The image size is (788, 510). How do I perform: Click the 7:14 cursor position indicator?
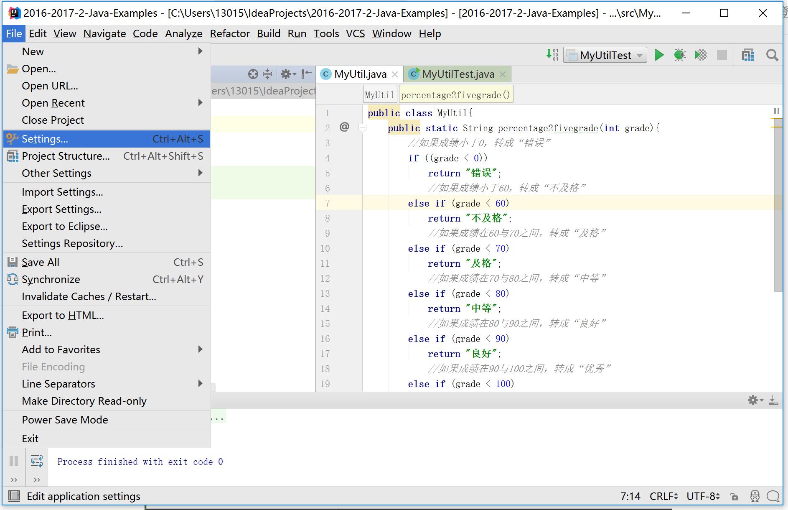point(630,496)
